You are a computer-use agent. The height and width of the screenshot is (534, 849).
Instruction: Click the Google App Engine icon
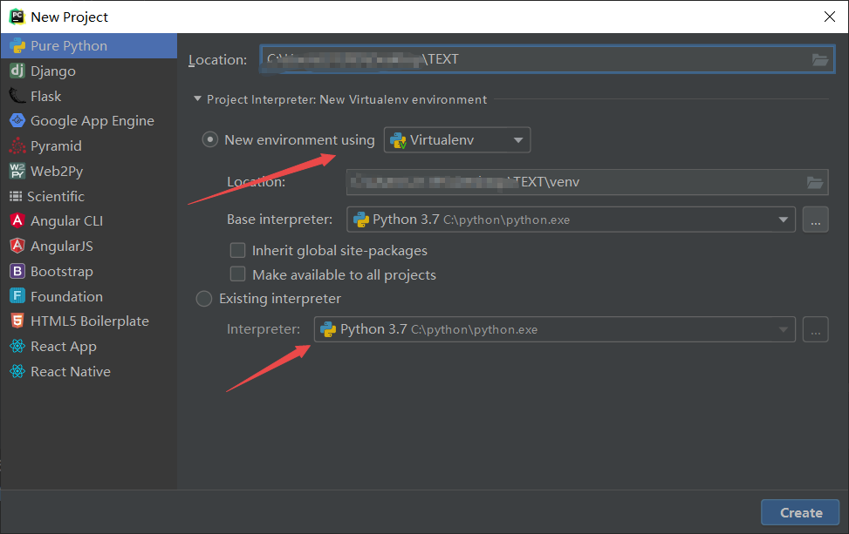[17, 120]
